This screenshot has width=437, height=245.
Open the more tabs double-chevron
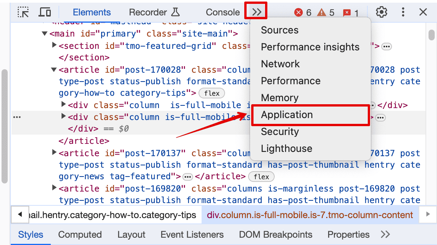point(256,12)
